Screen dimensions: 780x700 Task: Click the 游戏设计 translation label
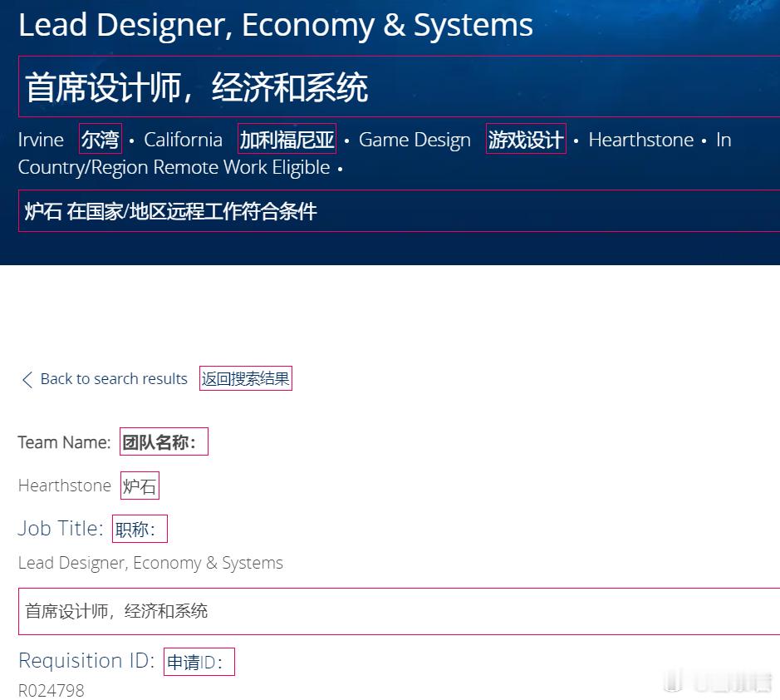click(526, 139)
